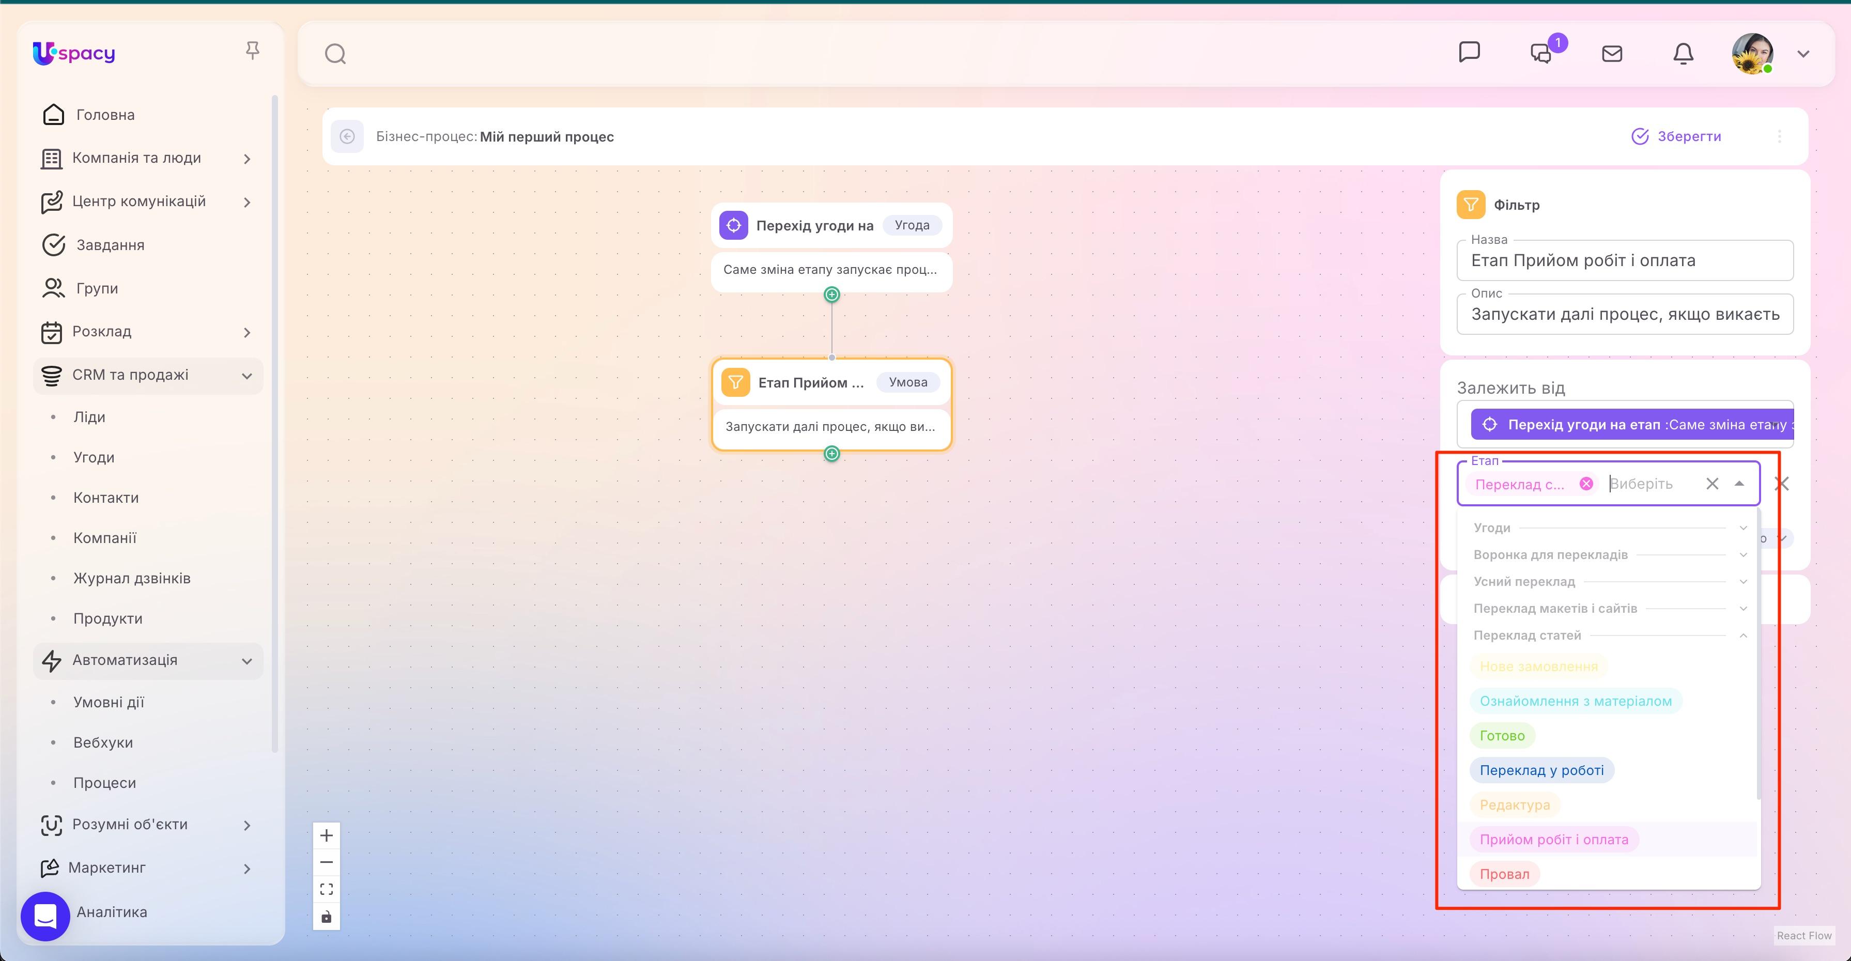Image resolution: width=1851 pixels, height=961 pixels.
Task: Select the Автоматизація lightning icon in sidebar
Action: (51, 661)
